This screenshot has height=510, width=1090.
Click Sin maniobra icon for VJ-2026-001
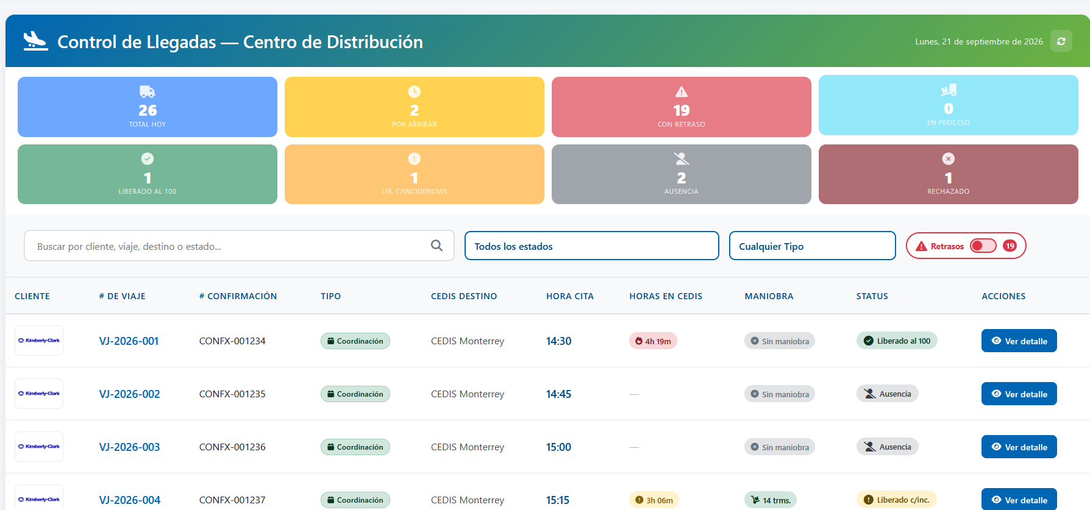(755, 341)
